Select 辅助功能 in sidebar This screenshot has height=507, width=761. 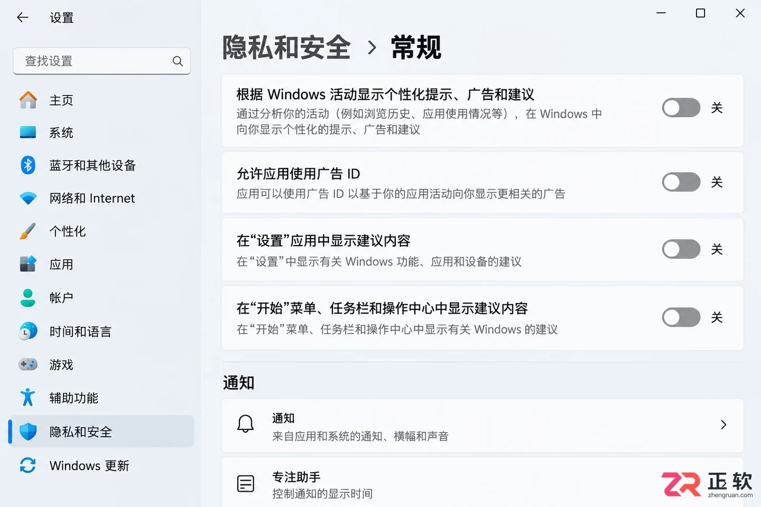(101, 398)
